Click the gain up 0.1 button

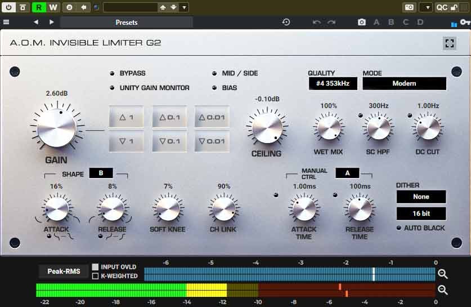(x=170, y=117)
